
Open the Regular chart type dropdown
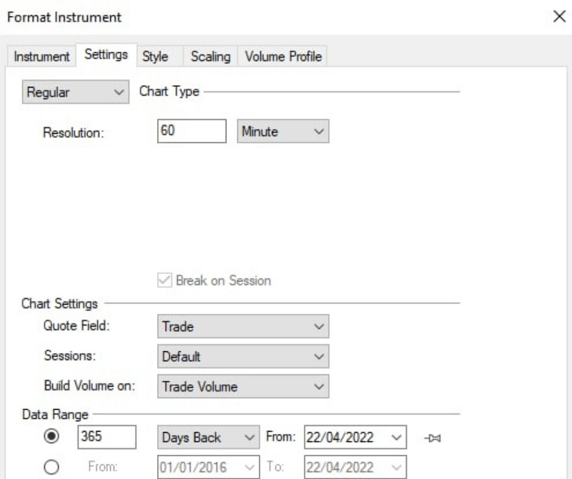(x=74, y=93)
